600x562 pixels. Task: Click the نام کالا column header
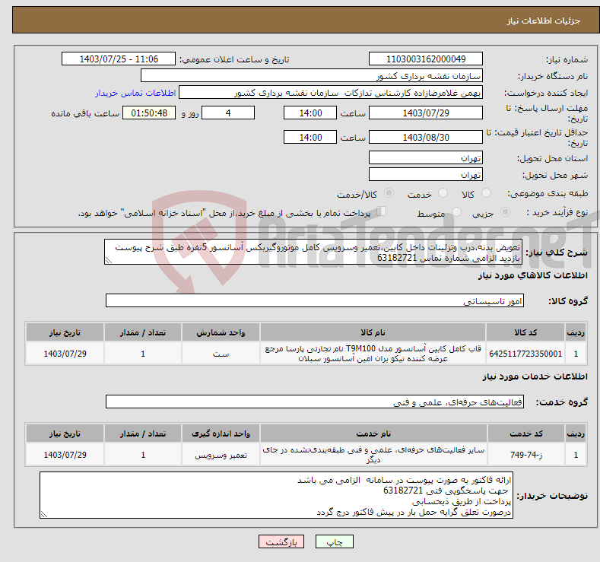click(373, 332)
